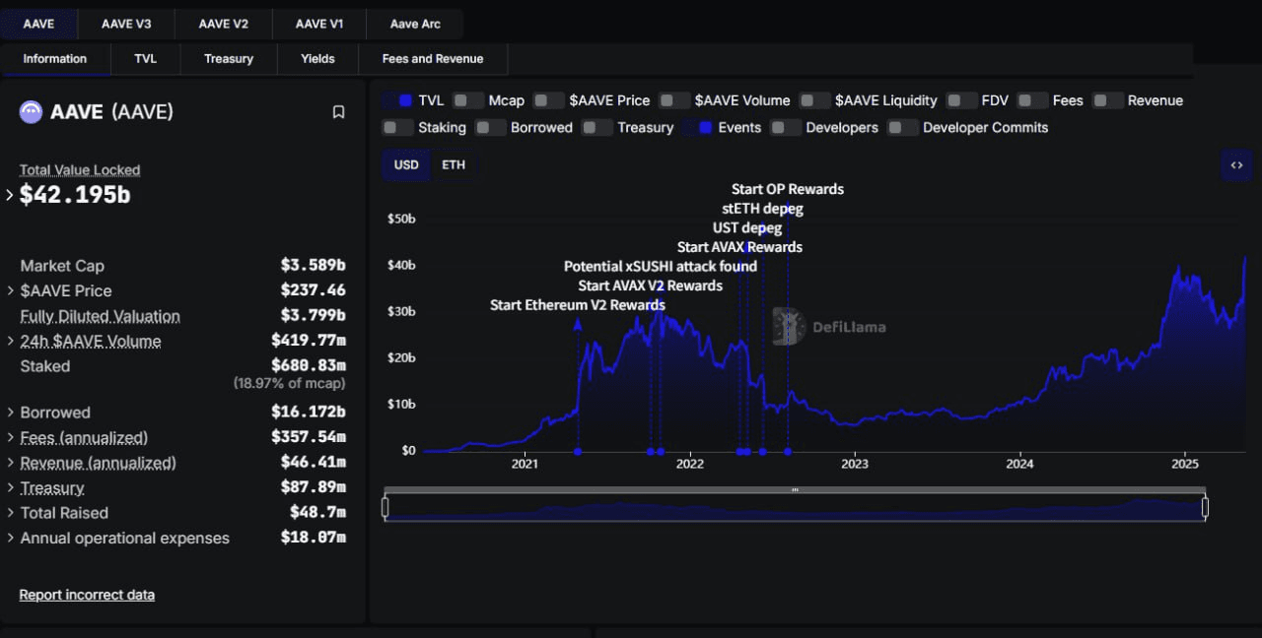Click the top grip of range slider
Screen dimensions: 1262x638
click(795, 490)
